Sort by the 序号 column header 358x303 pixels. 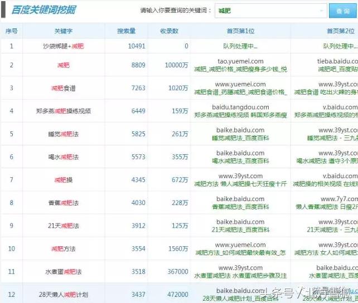click(x=11, y=31)
